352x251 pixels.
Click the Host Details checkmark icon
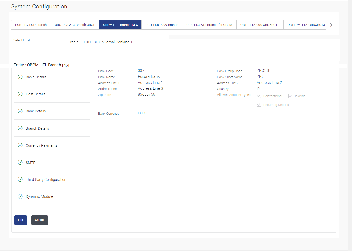(x=20, y=94)
